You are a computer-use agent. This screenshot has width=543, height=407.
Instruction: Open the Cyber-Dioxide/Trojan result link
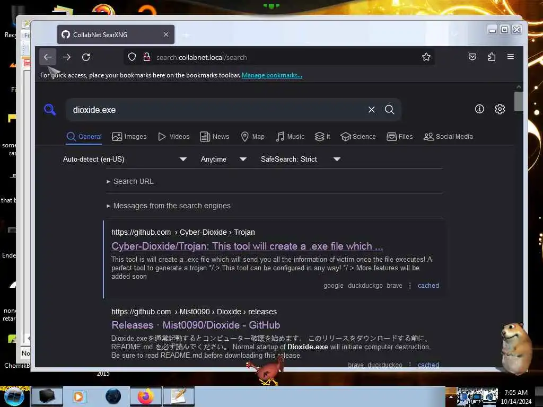pyautogui.click(x=247, y=246)
